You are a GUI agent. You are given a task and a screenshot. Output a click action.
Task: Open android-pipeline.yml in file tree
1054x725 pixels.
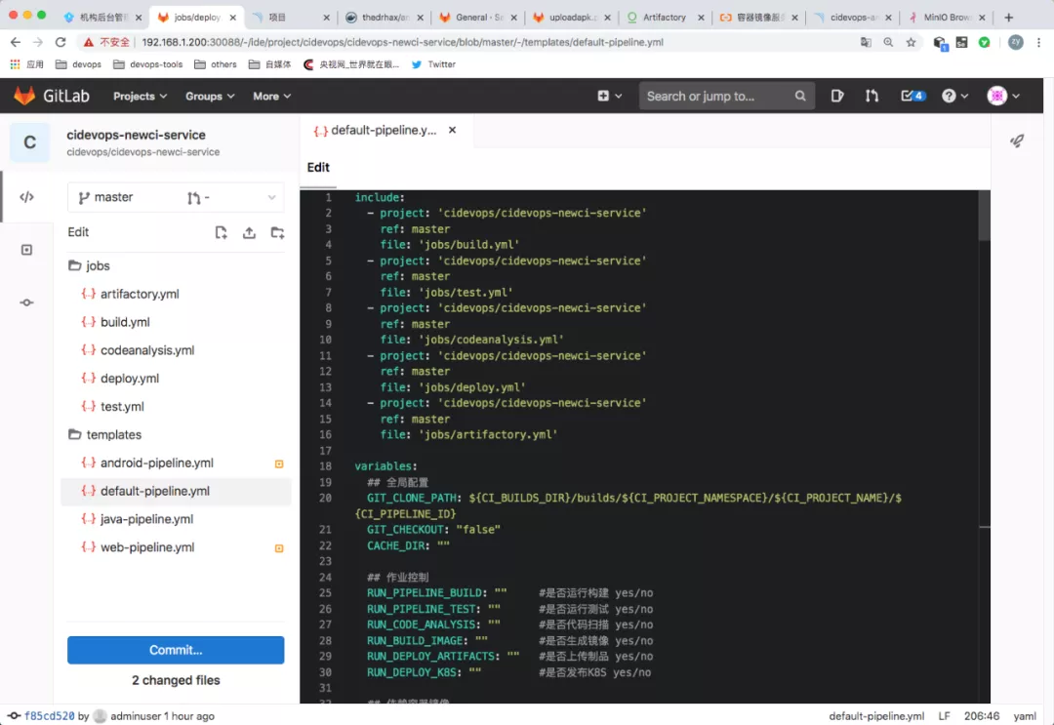[156, 463]
